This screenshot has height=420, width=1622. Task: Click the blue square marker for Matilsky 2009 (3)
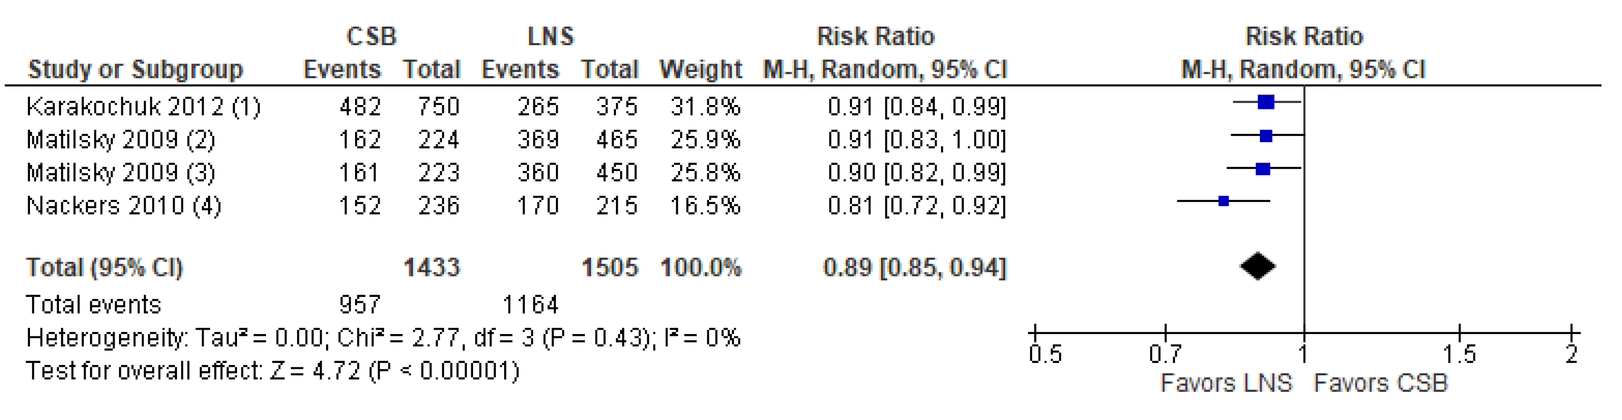pyautogui.click(x=1263, y=169)
